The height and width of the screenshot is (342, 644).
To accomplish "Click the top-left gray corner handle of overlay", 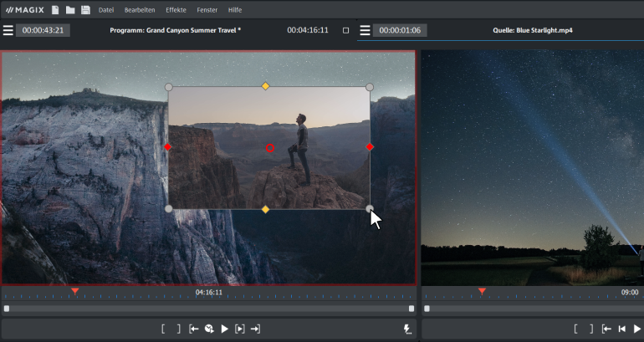I will click(168, 87).
